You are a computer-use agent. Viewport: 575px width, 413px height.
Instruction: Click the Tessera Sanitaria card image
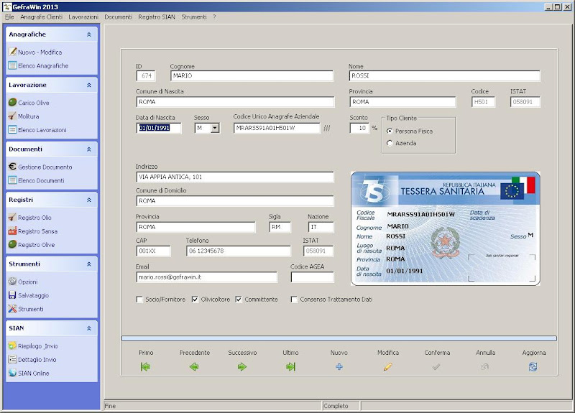445,228
